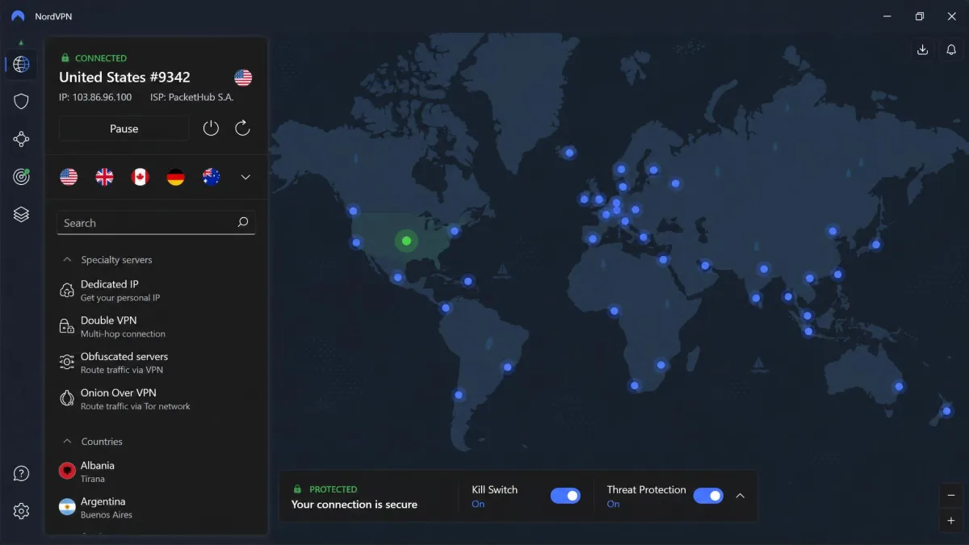Select Double VPN multi-hop connection

[156, 326]
